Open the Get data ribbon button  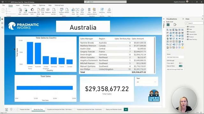[x=20, y=11]
